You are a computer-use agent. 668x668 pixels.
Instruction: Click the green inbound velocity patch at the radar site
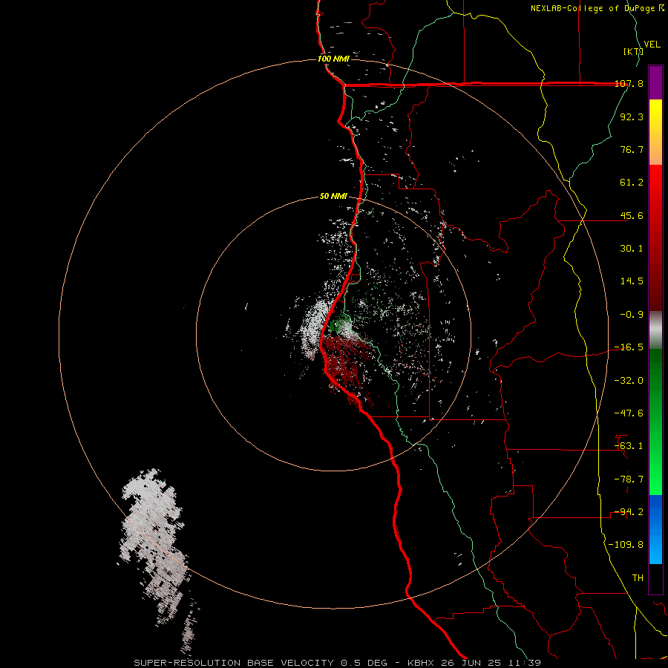[338, 324]
